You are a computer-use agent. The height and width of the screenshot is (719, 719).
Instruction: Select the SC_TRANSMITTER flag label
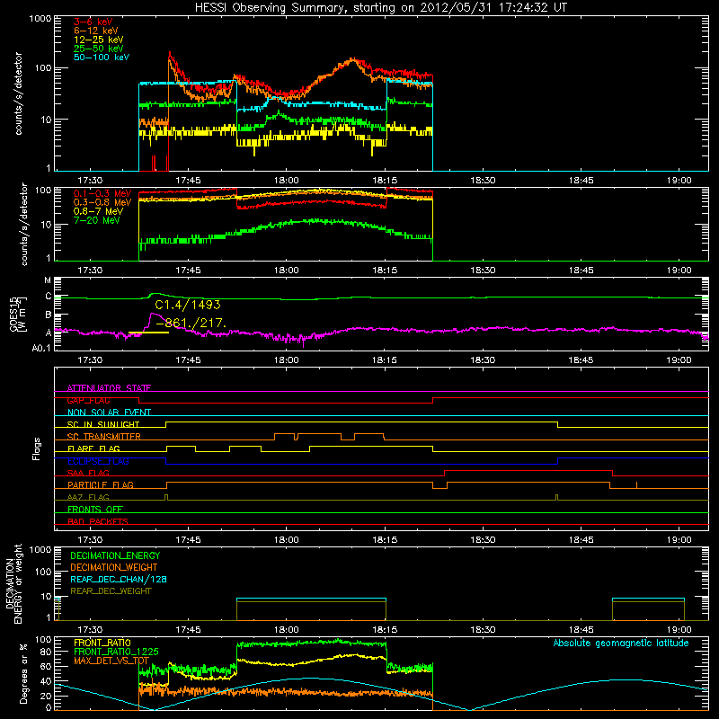(x=103, y=437)
